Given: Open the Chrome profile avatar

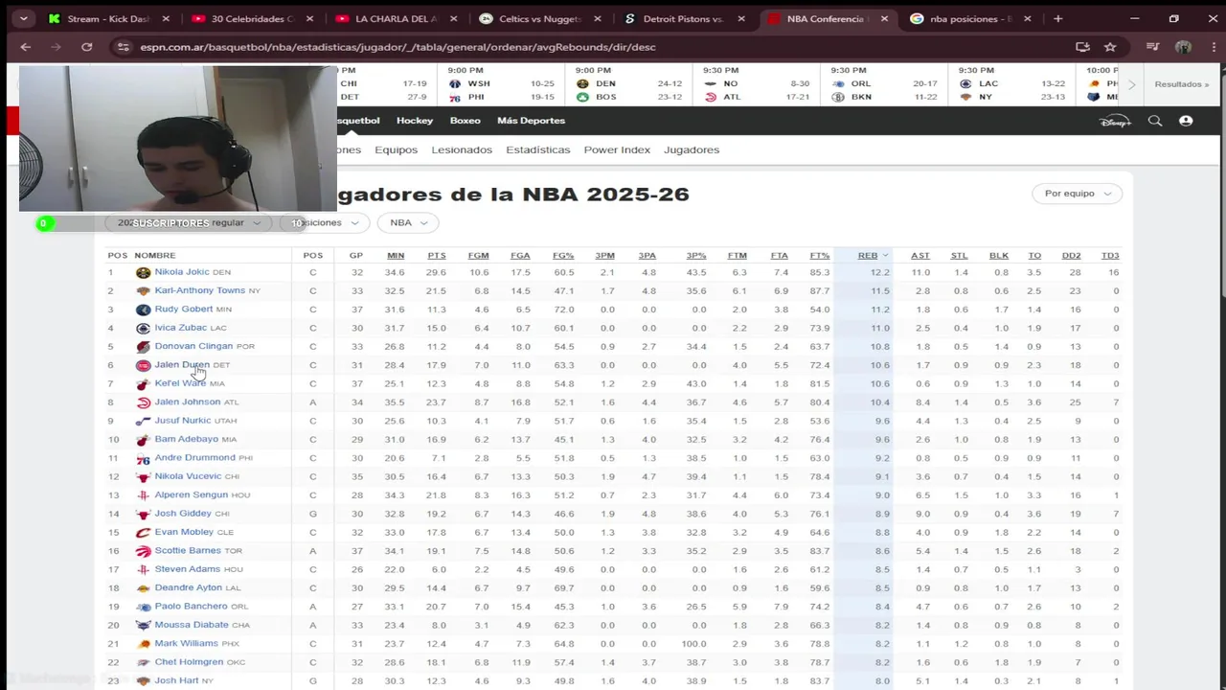Looking at the screenshot, I should click(x=1183, y=47).
